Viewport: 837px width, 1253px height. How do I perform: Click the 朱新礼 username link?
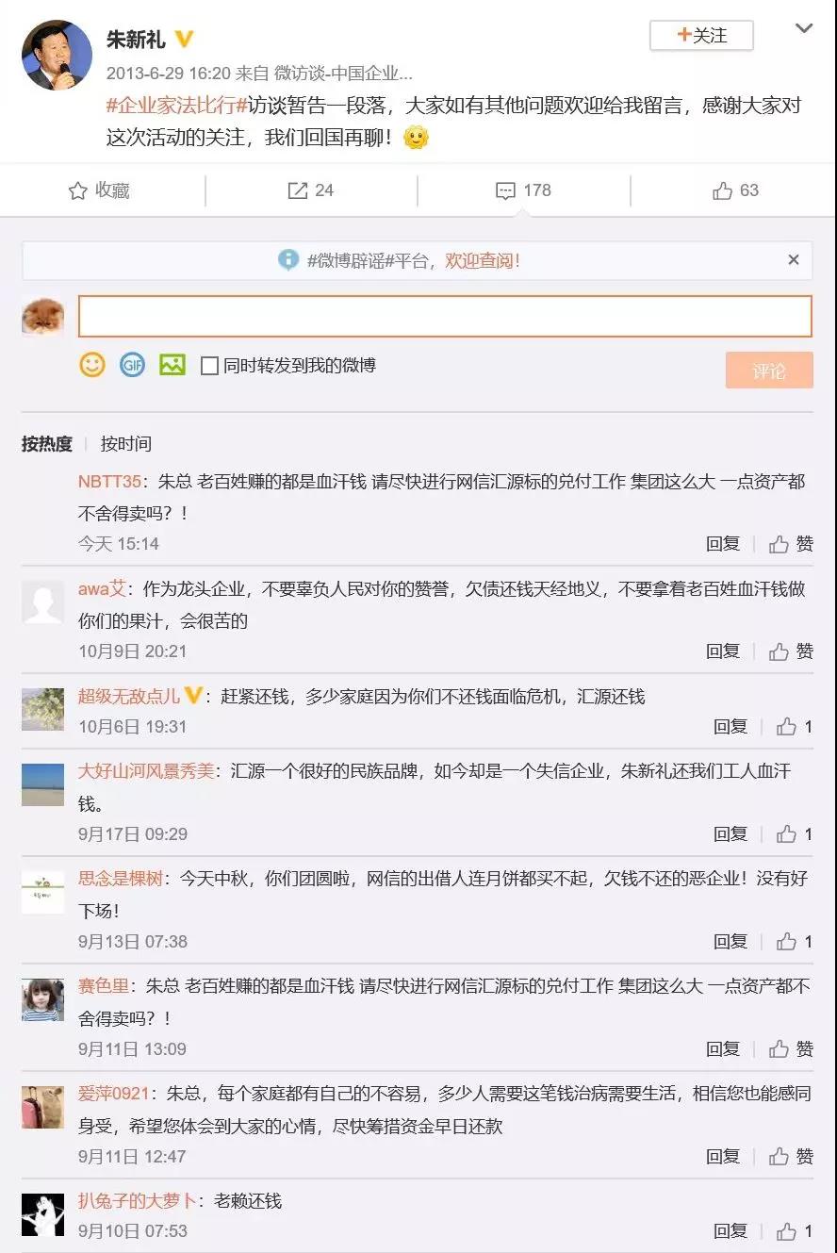point(135,40)
